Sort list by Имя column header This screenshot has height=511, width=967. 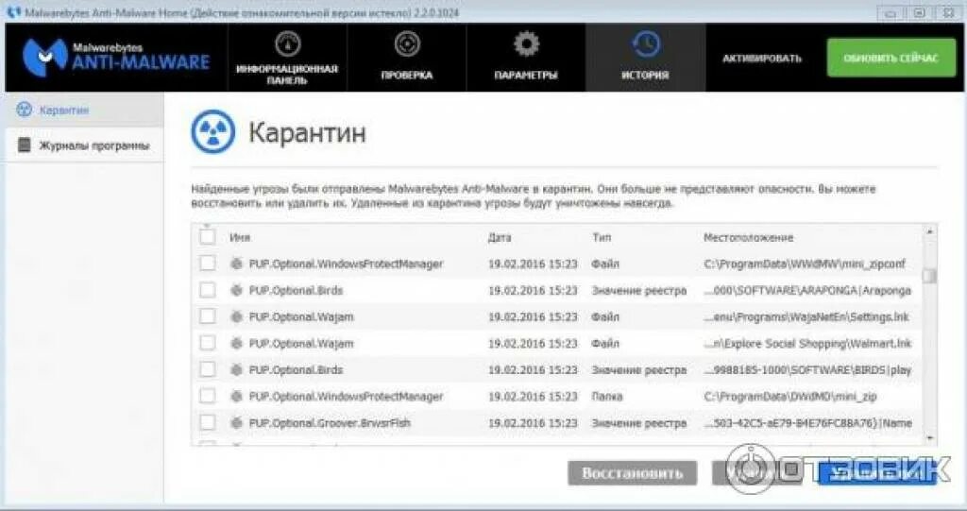tap(240, 238)
